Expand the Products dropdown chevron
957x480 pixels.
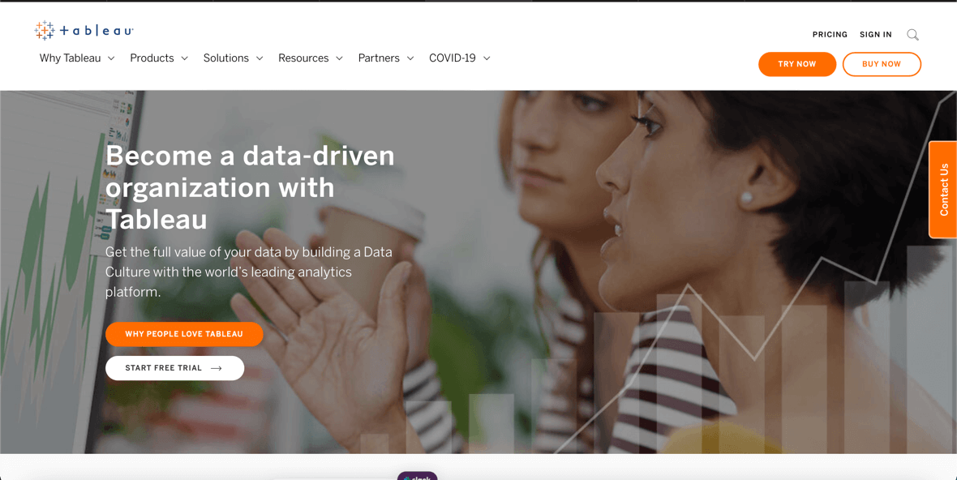[184, 58]
